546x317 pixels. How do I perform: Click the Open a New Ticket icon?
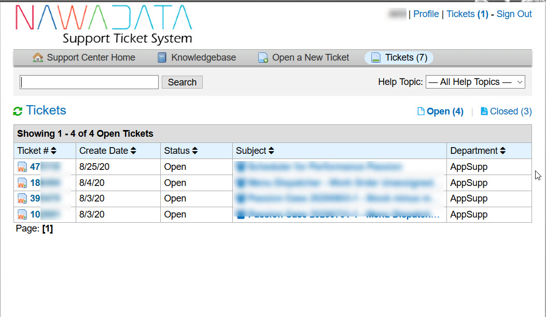[x=263, y=57]
